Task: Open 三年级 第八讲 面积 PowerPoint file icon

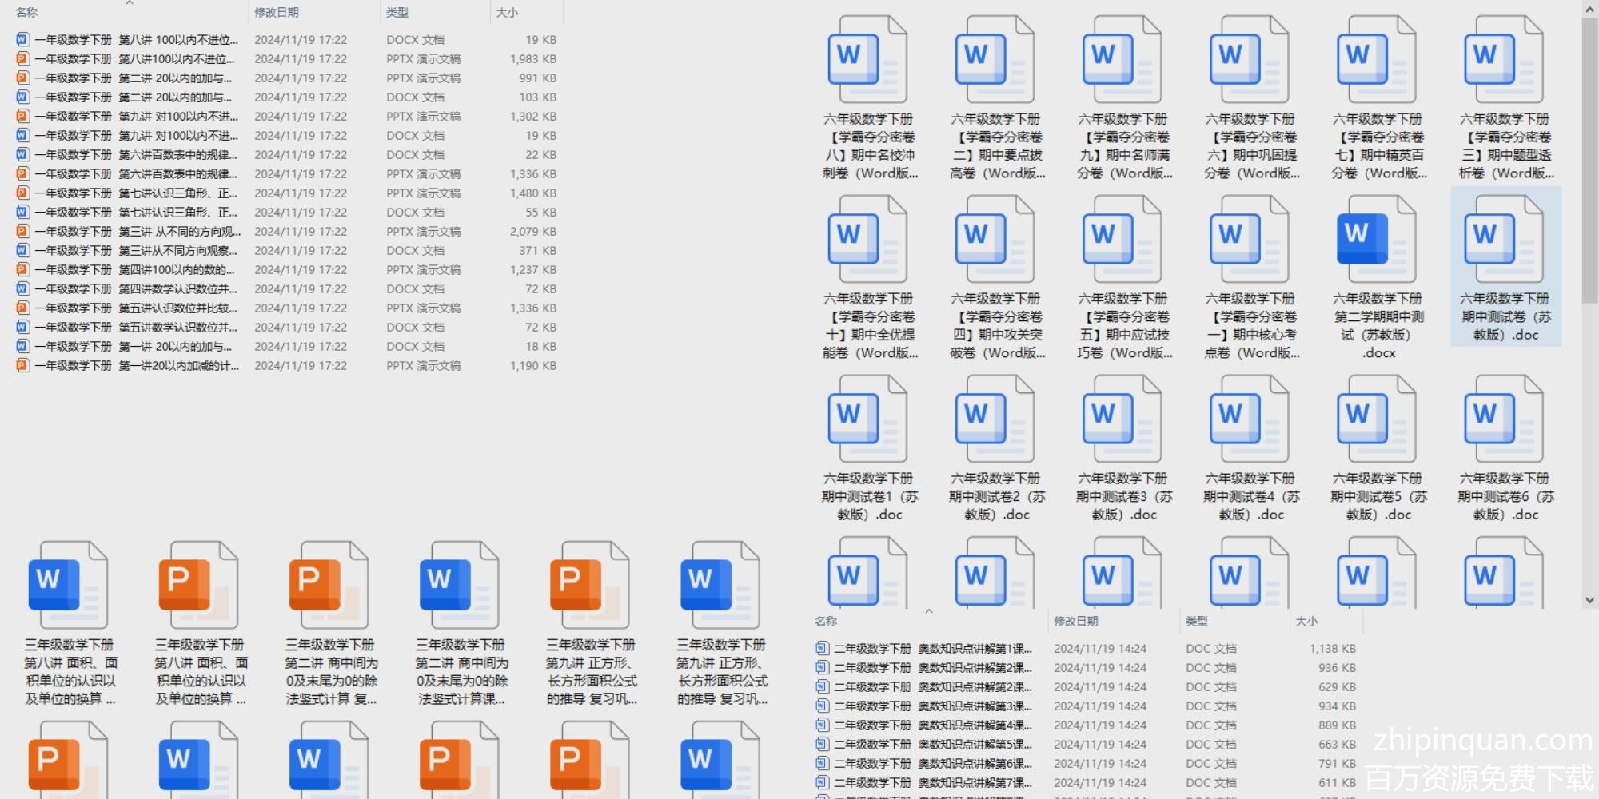Action: point(198,585)
